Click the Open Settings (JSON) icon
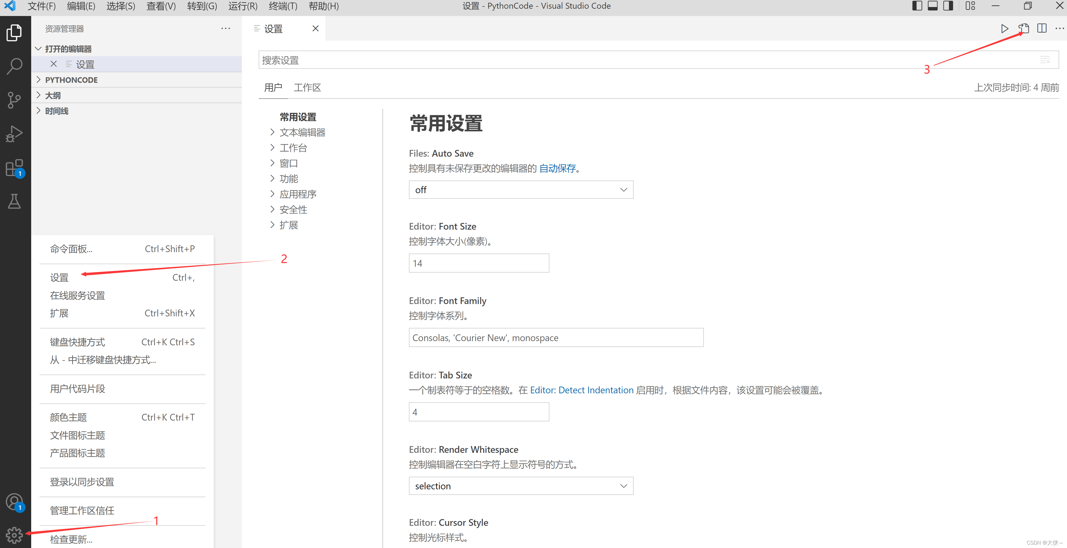1067x548 pixels. tap(1023, 29)
